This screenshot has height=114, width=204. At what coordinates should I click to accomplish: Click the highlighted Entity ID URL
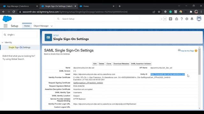[x=168, y=74]
